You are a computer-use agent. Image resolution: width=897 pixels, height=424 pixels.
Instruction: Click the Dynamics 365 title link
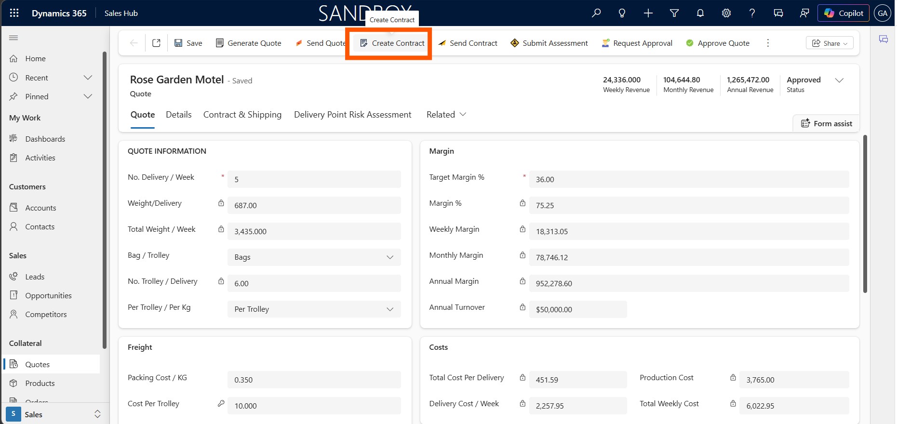coord(59,13)
